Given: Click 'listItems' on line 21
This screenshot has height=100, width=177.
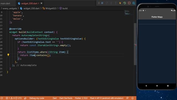Looking at the screenshot, I should 33,52.
